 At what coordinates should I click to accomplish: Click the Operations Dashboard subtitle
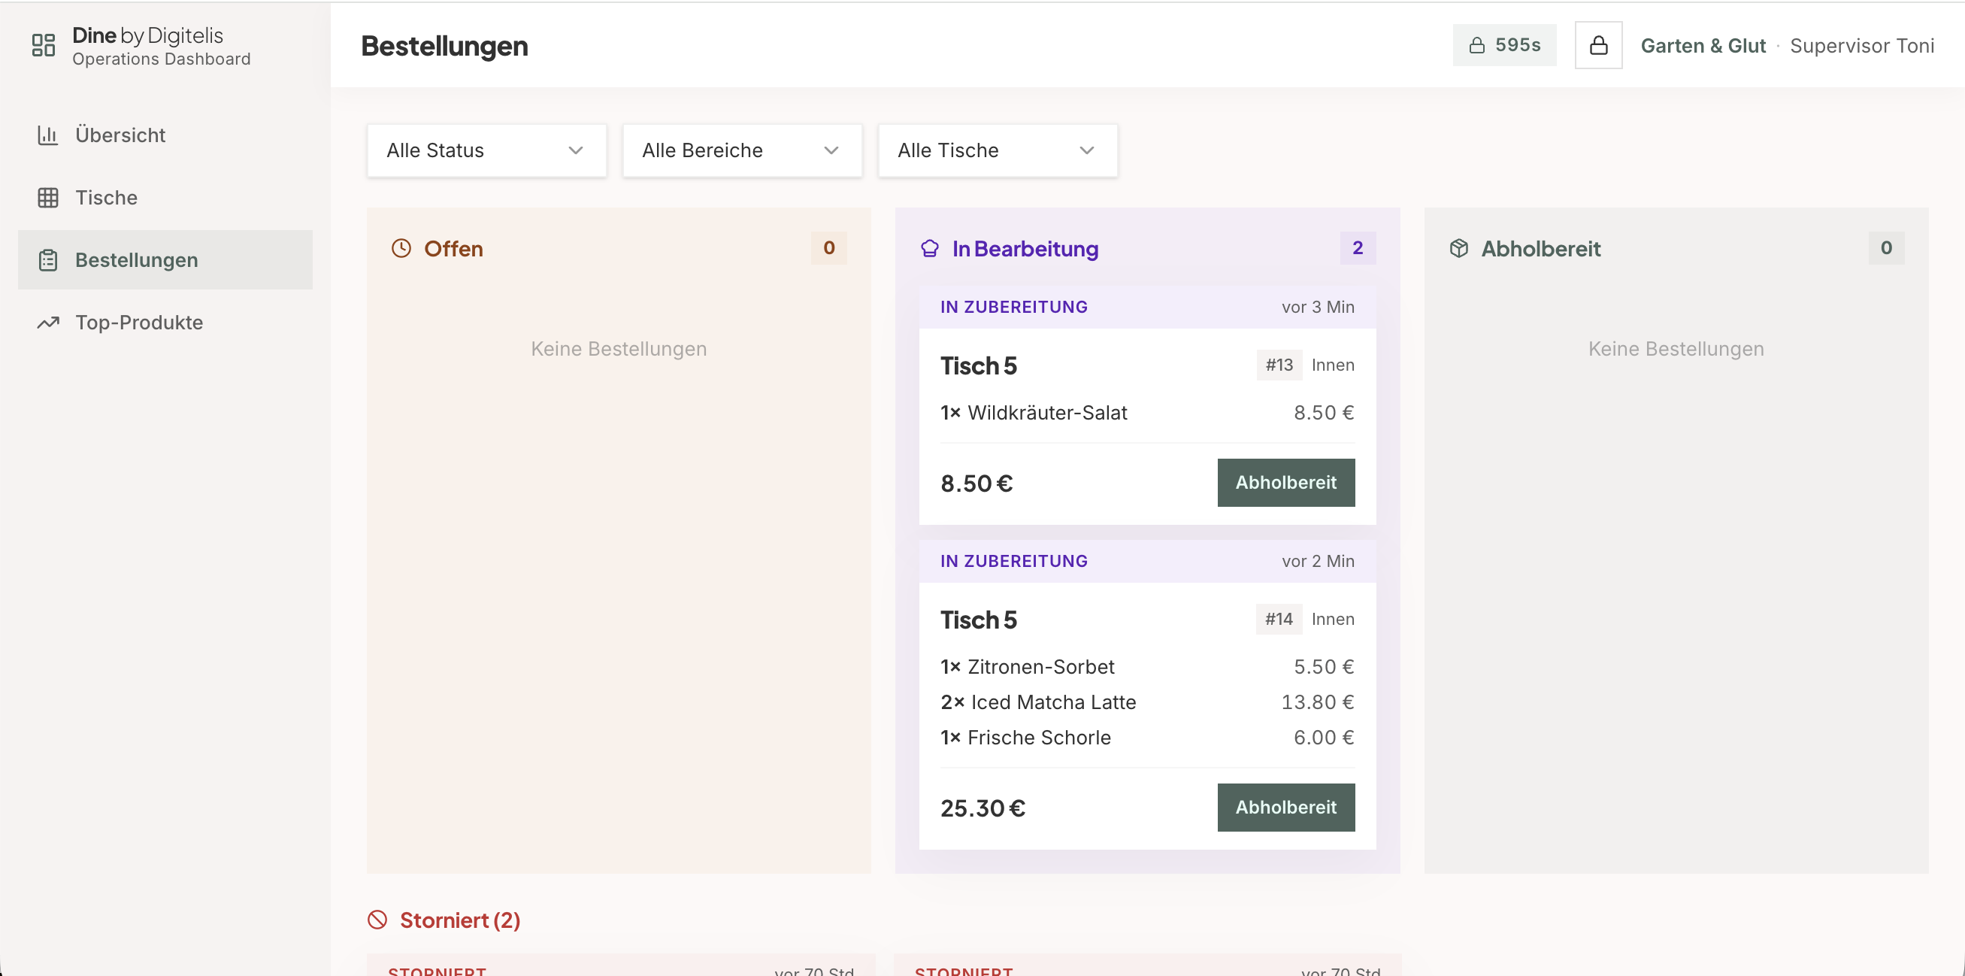point(161,59)
